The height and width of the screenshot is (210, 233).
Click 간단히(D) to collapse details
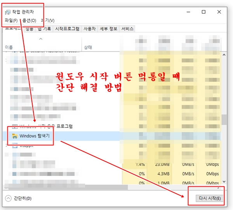tap(23, 198)
